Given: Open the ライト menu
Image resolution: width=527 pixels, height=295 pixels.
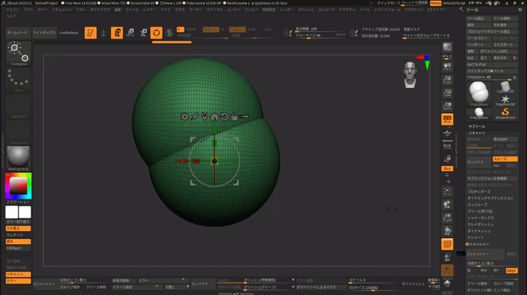Looking at the screenshot, I should pos(165,9).
